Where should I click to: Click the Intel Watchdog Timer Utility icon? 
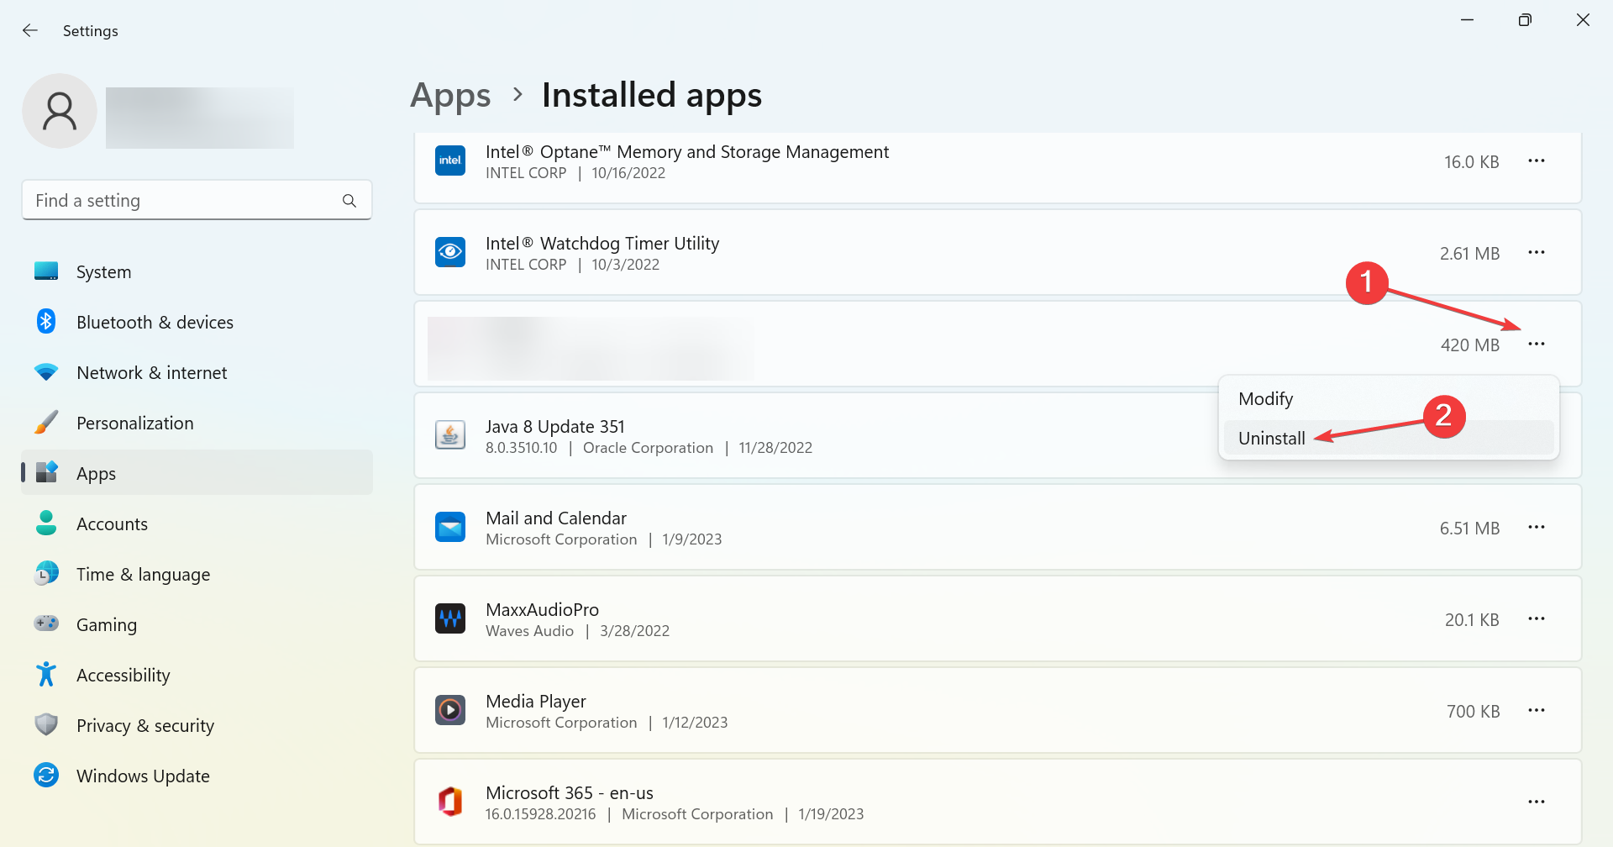click(450, 252)
